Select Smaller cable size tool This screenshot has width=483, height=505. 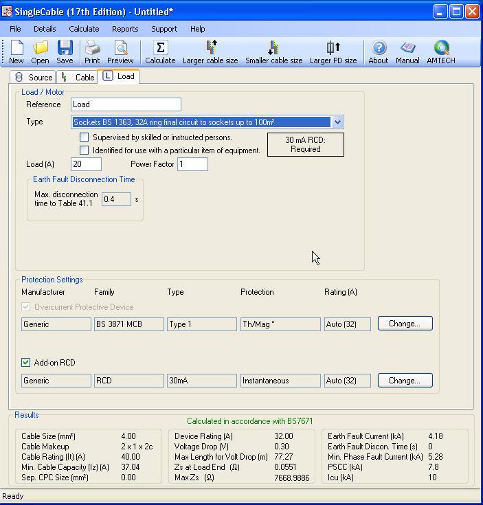coord(273,52)
